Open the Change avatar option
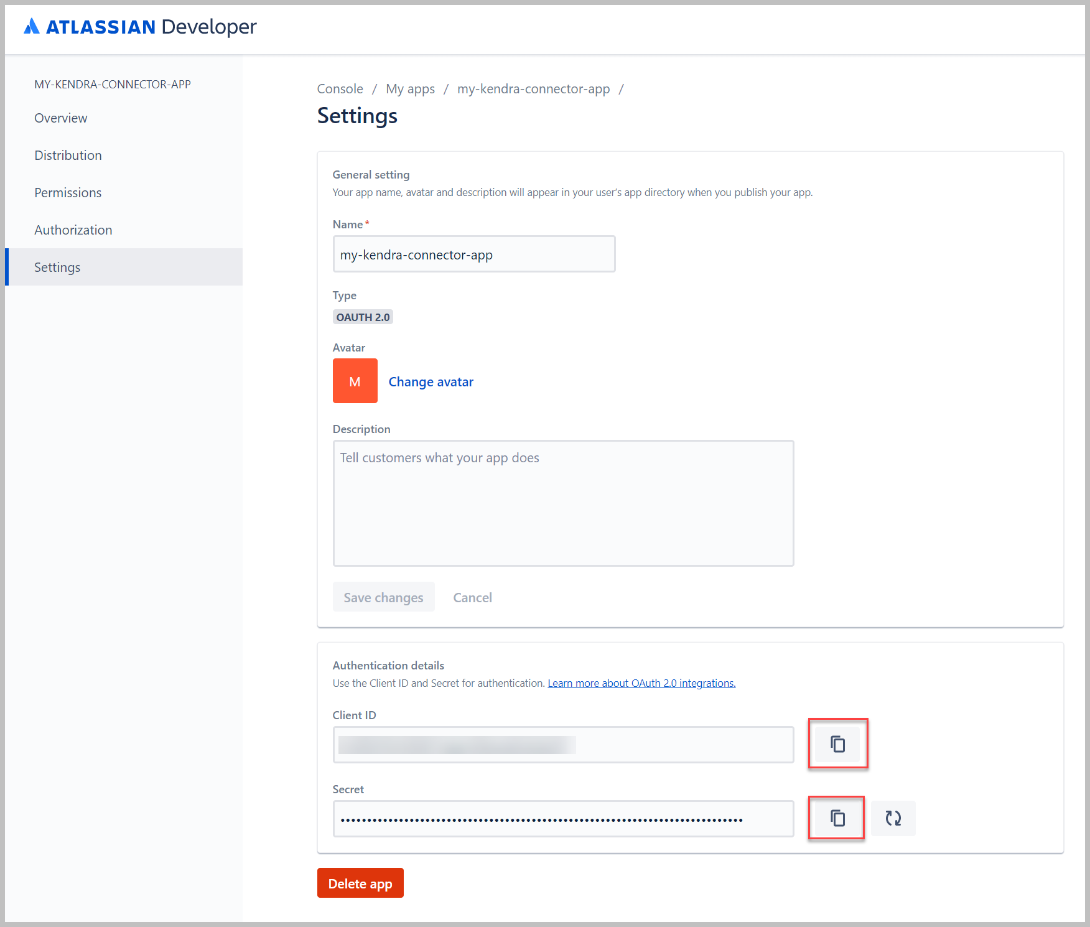The width and height of the screenshot is (1090, 927). click(x=431, y=381)
